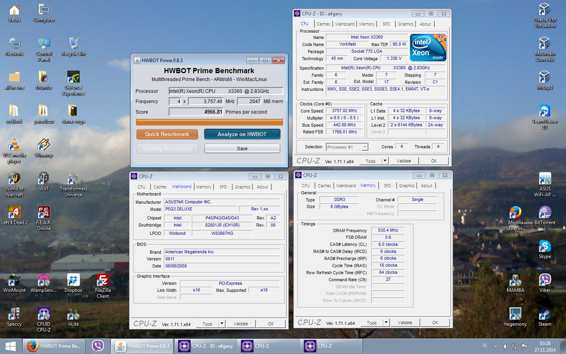Click Save button in HWBOT Prime
566x354 pixels.
coord(242,148)
